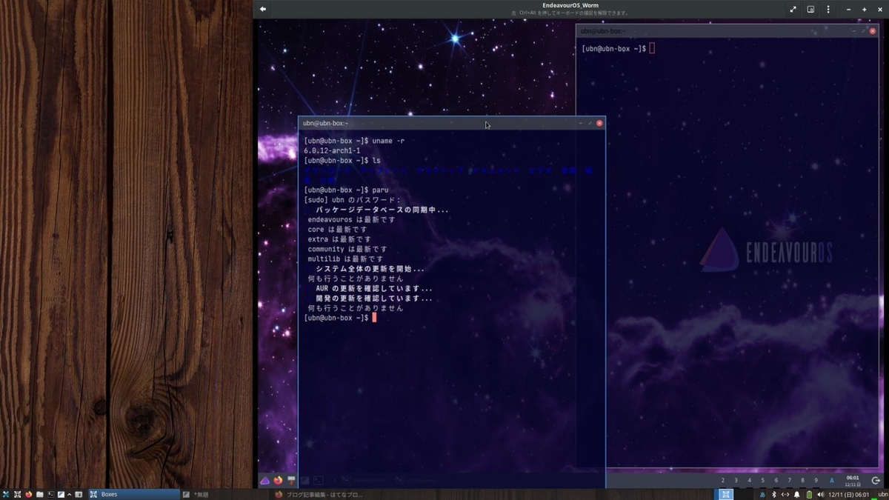Click the front terminal title 'ubn@ubn-box:~'
The image size is (889, 500).
click(325, 123)
